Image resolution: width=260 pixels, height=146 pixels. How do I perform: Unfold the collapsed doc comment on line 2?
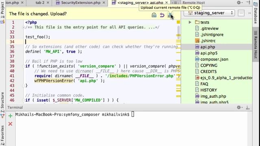click(24, 27)
